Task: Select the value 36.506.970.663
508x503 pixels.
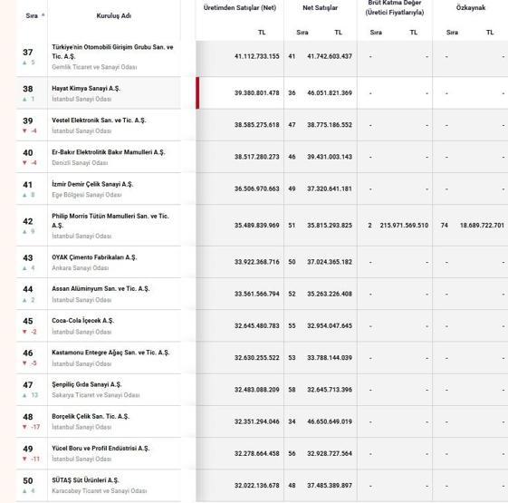Action: point(257,189)
